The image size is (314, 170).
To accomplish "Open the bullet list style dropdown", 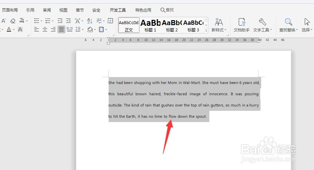I will point(42,21).
